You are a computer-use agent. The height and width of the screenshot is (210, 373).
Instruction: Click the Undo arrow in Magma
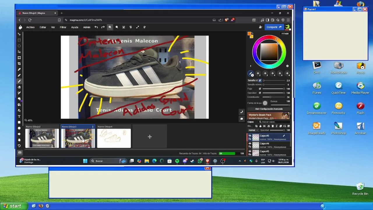(x=96, y=27)
